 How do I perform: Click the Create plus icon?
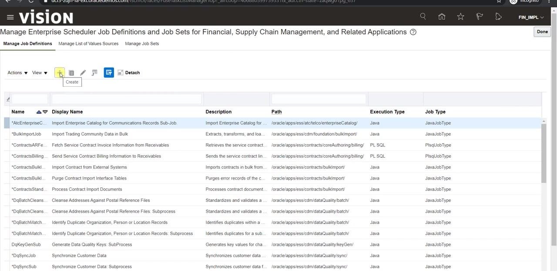pyautogui.click(x=59, y=73)
